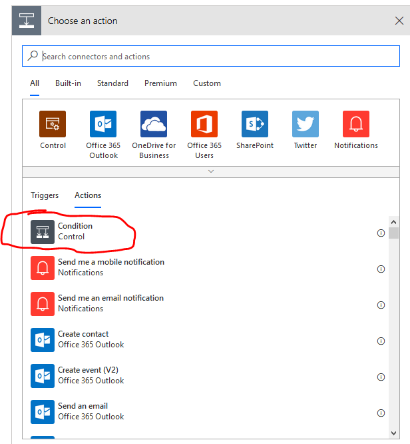The height and width of the screenshot is (444, 410).
Task: Select the Send an email action
Action: coord(83,406)
